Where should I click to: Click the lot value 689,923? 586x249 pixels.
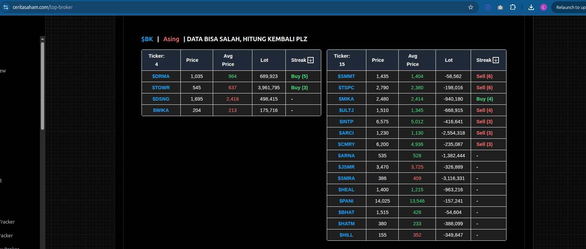coord(269,76)
